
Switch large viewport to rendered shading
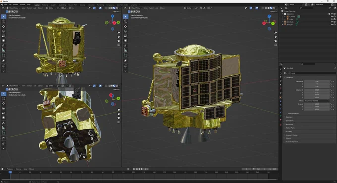pos(274,8)
